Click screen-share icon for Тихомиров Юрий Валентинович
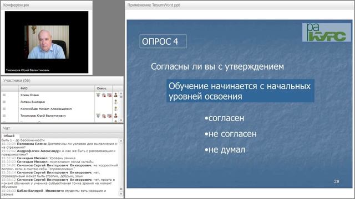The height and width of the screenshot is (199, 355). point(109,116)
